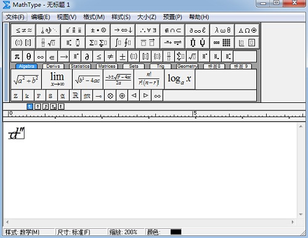Open the set theory symbols palette (∉ ∩ ⊂)
Screen dimensions: 308x238
tap(172, 30)
